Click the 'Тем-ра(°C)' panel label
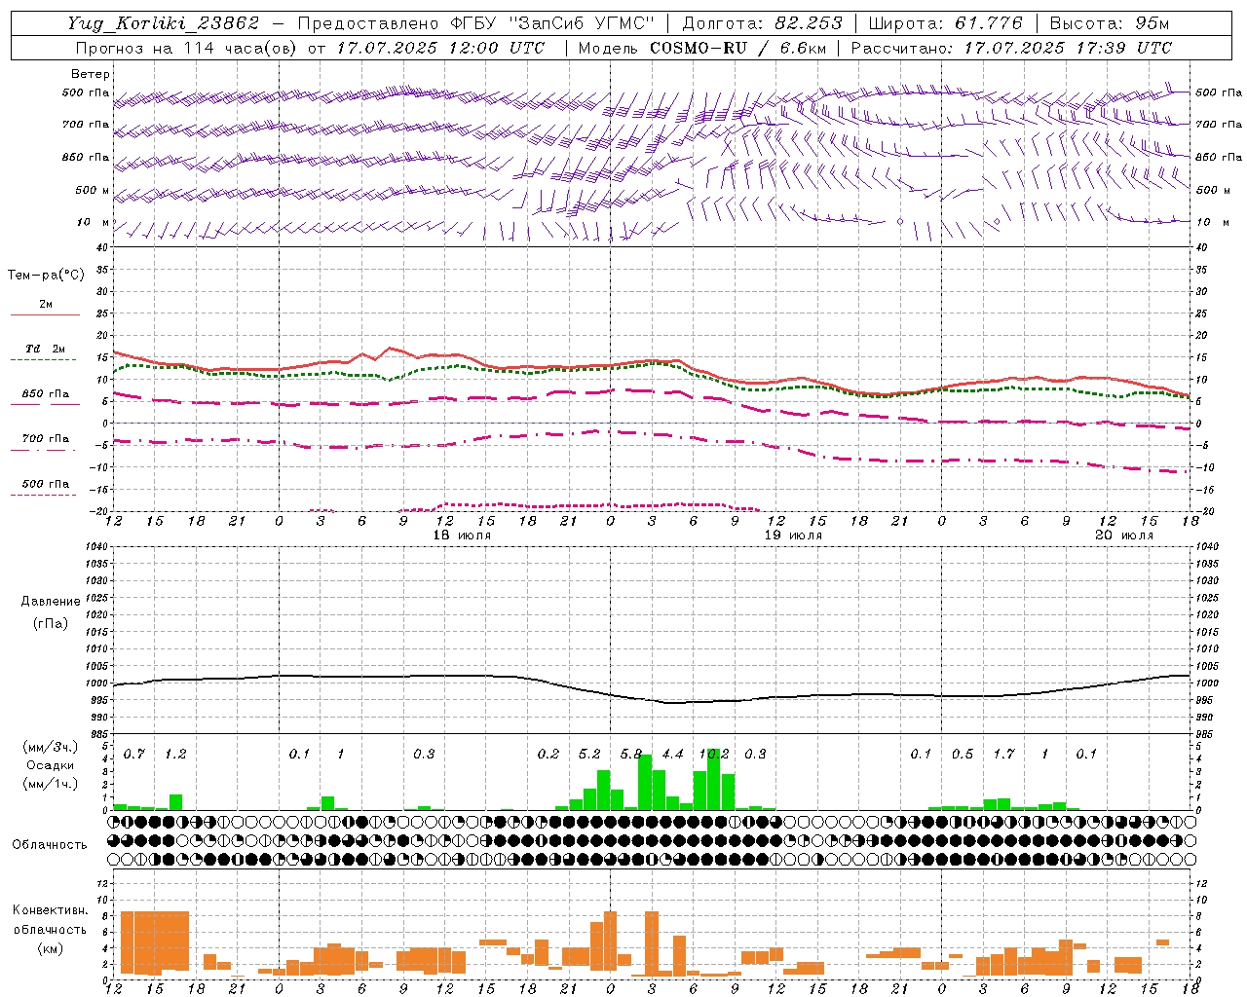Viewport: 1247px width, 997px height. pos(46,276)
